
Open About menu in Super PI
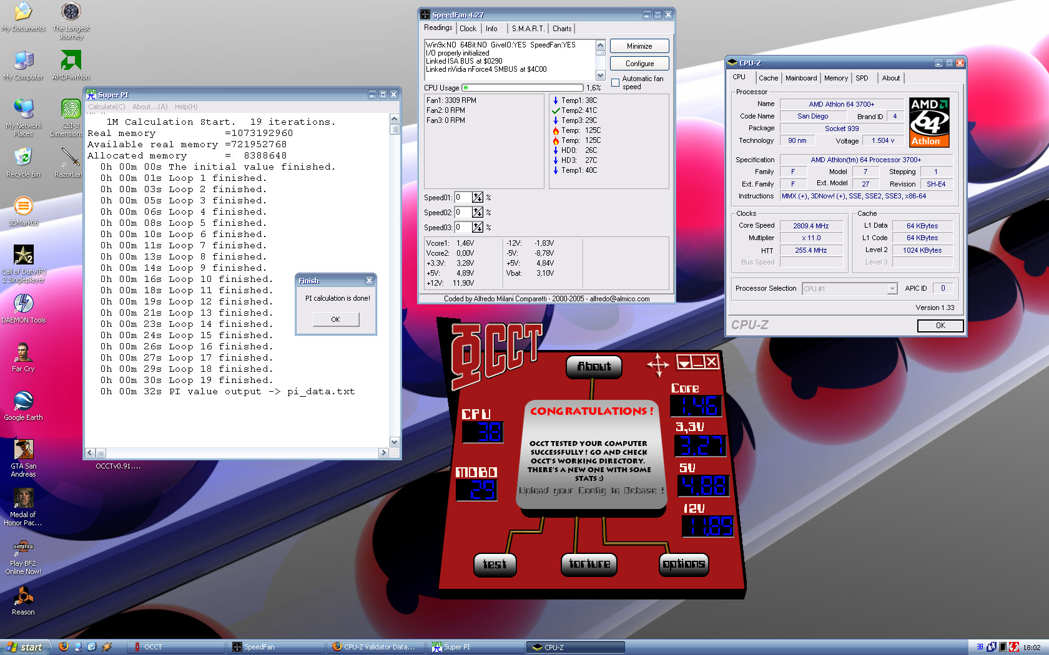point(150,107)
